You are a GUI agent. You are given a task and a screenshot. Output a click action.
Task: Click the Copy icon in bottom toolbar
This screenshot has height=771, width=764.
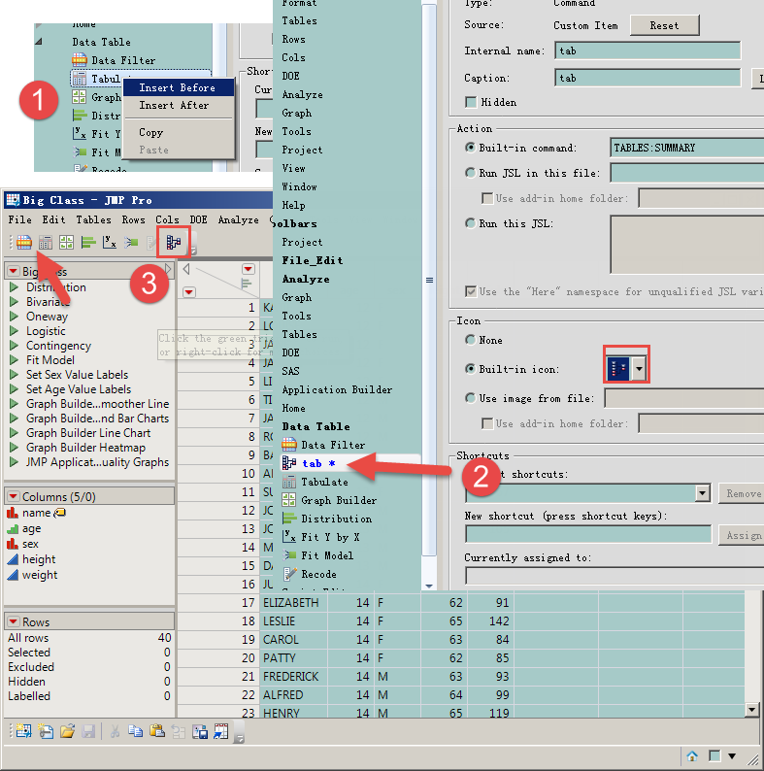point(135,731)
